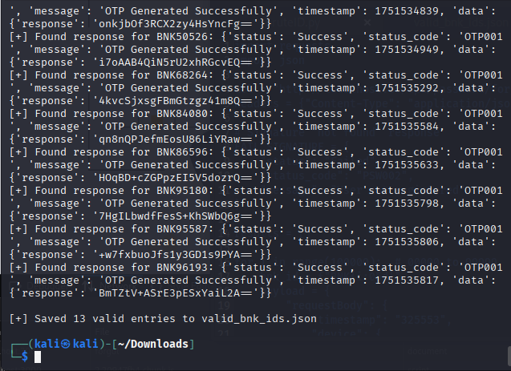Click the terminal cursor block after the $ prompt

[35, 357]
